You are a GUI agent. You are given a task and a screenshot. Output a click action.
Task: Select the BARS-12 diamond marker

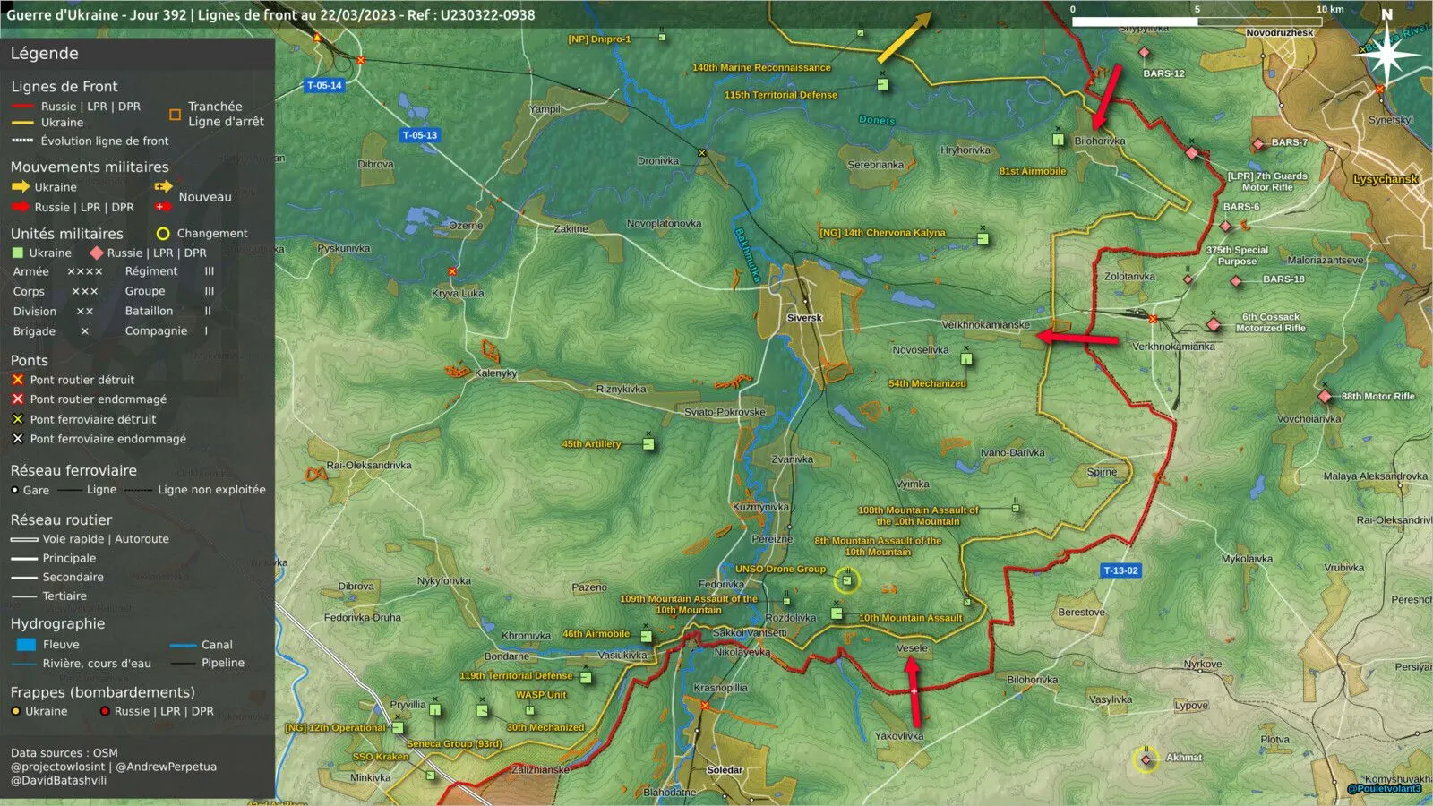tap(1144, 53)
